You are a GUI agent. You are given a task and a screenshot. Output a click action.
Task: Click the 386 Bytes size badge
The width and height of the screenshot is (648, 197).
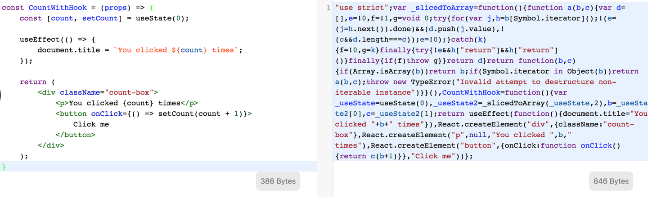(278, 181)
